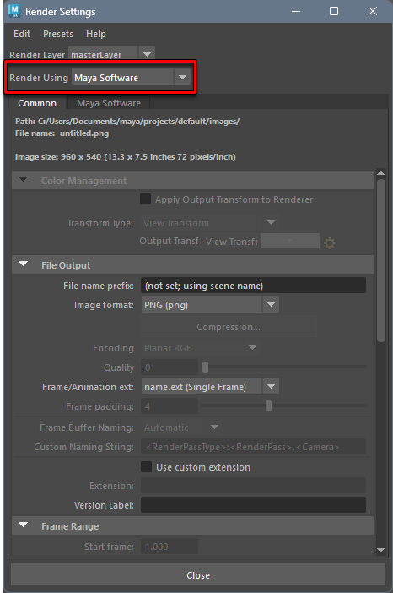This screenshot has width=393, height=593.
Task: Toggle the Use custom extension checkbox
Action: (146, 466)
